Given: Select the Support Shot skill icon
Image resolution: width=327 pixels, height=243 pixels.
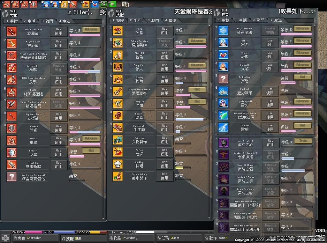Looking at the screenshot, I should tap(12, 116).
